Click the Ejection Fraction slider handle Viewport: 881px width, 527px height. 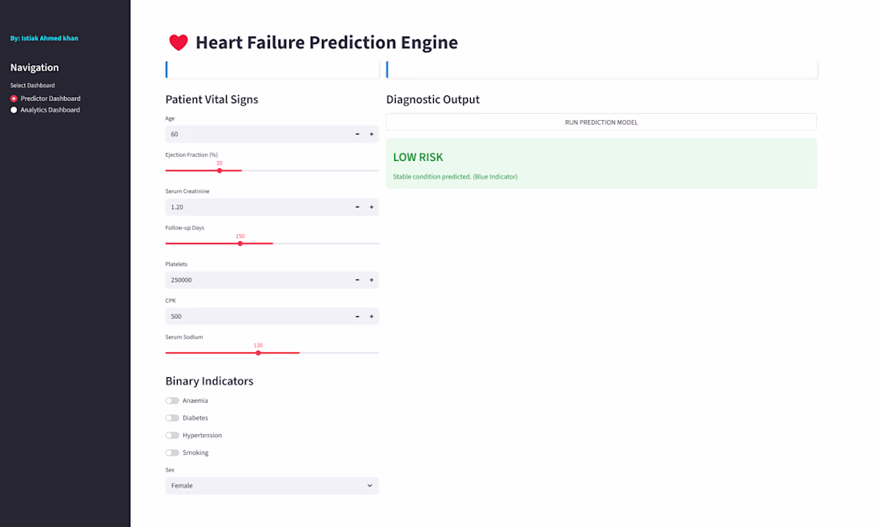click(x=219, y=171)
